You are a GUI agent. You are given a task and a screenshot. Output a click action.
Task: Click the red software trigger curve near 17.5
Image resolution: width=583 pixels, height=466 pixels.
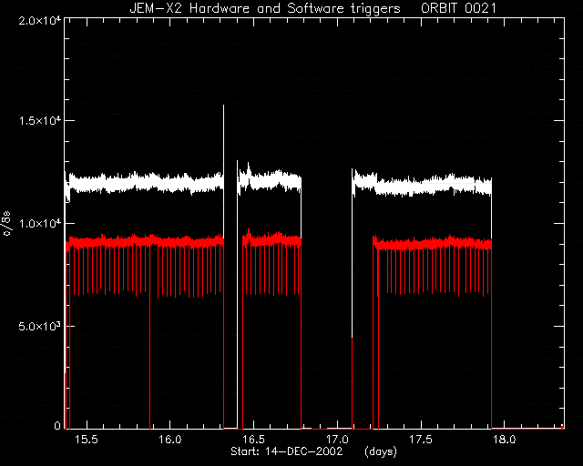pos(421,244)
